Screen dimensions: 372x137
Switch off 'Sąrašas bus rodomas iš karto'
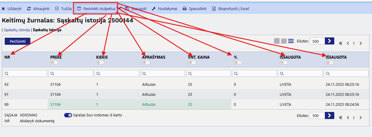(x=68, y=115)
